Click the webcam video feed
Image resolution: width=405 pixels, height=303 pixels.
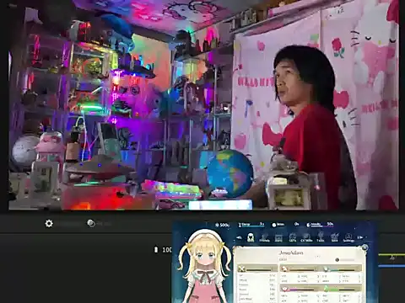point(203,105)
